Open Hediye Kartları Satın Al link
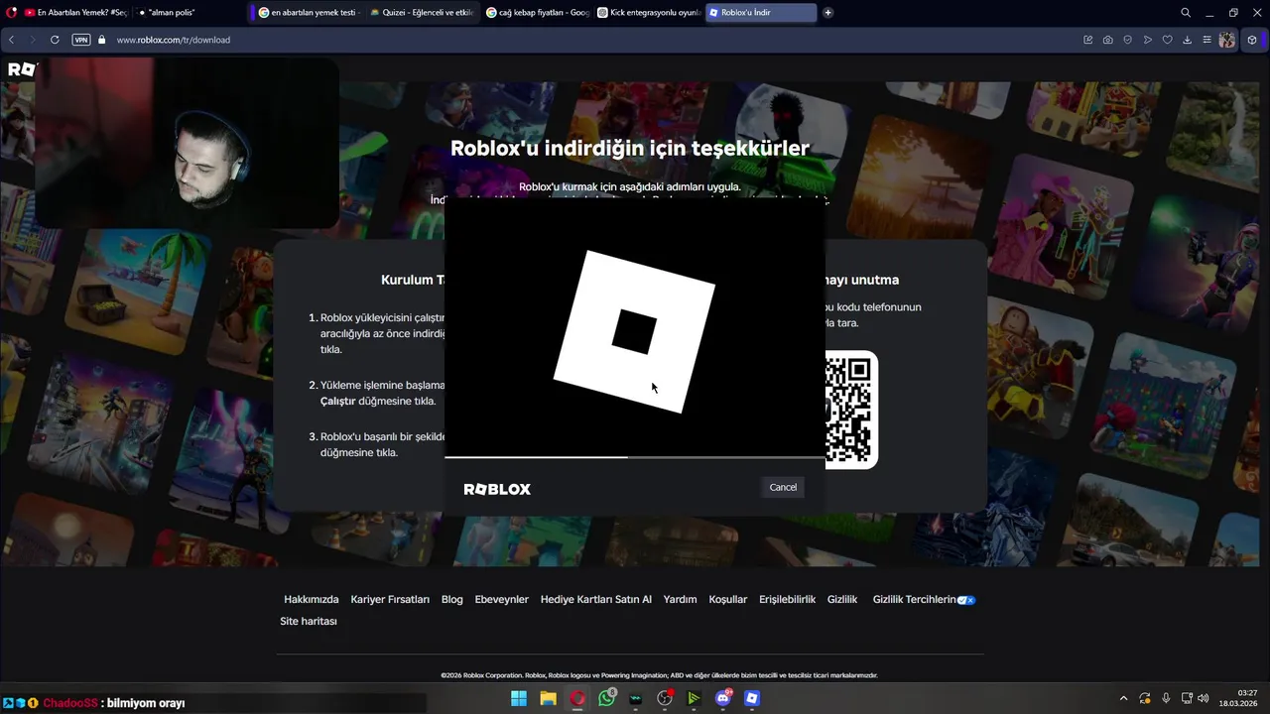 [x=596, y=599]
